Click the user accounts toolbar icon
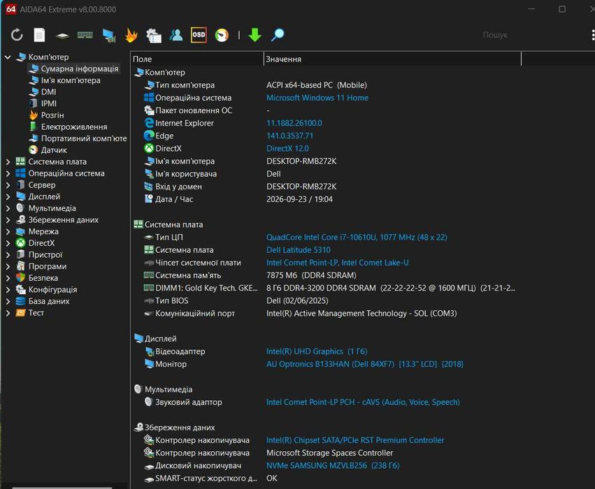The image size is (595, 489). coord(176,35)
